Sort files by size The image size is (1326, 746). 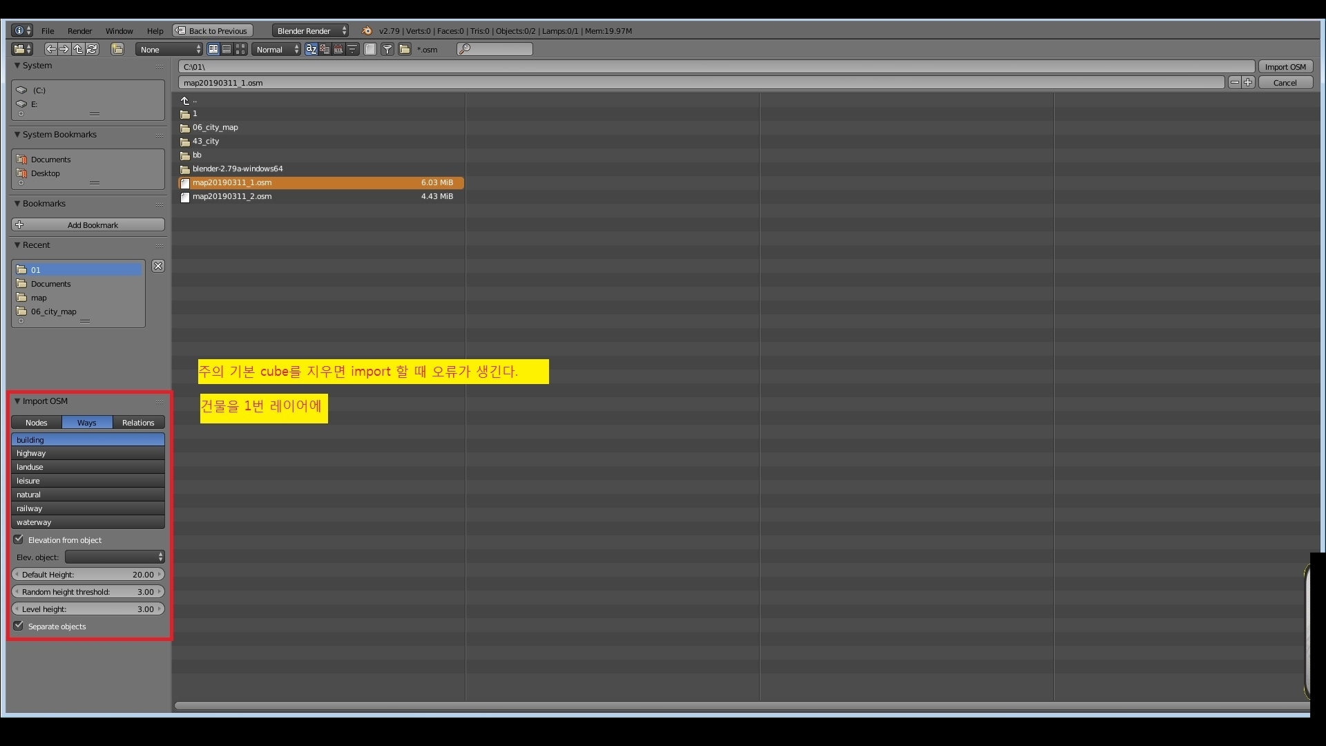(x=352, y=49)
